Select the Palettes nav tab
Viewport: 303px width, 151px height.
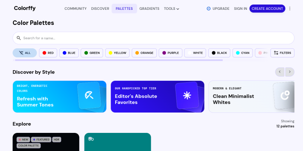pyautogui.click(x=124, y=9)
